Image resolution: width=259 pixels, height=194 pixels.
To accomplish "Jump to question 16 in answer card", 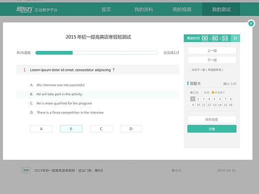I will [x=231, y=105].
